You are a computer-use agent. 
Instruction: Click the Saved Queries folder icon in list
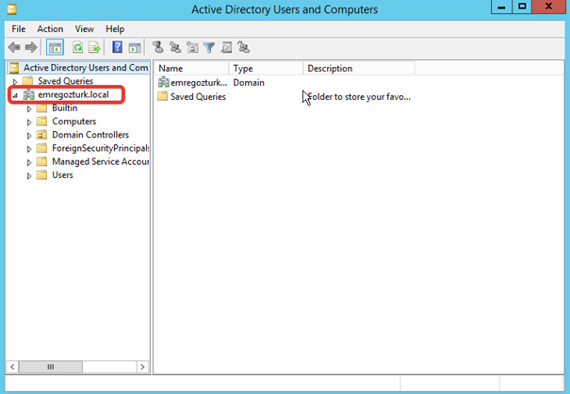click(x=162, y=96)
